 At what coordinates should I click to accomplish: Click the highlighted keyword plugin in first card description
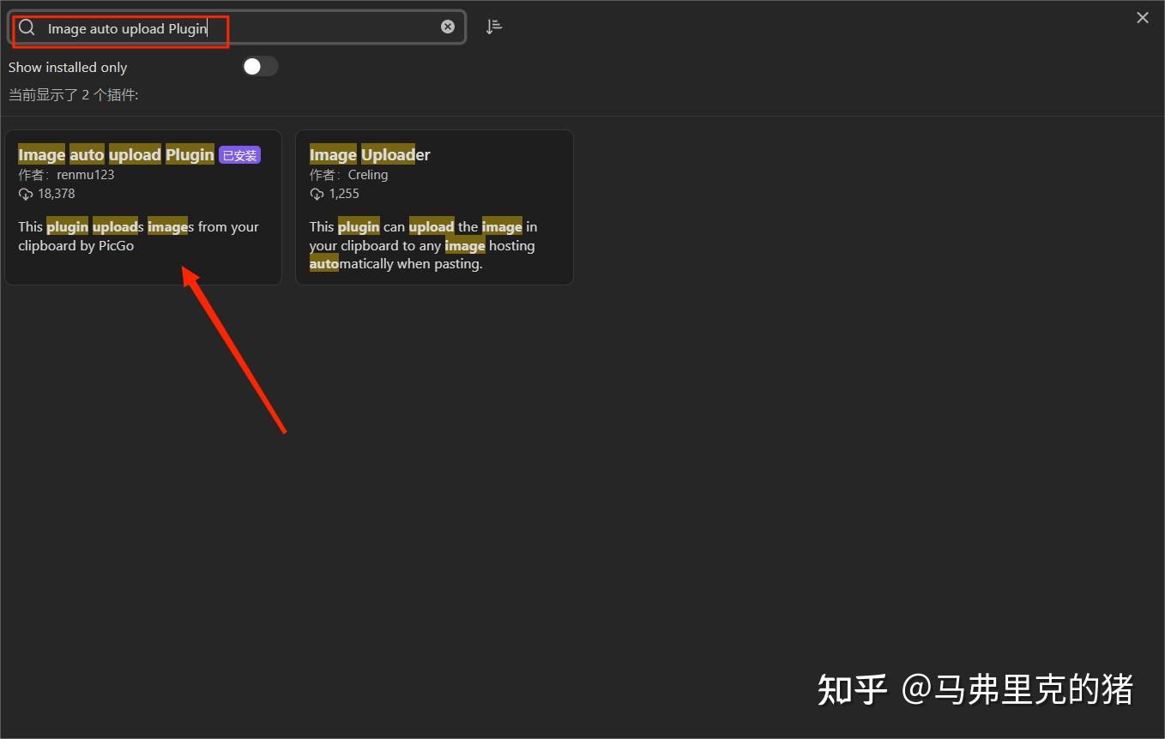click(x=67, y=226)
